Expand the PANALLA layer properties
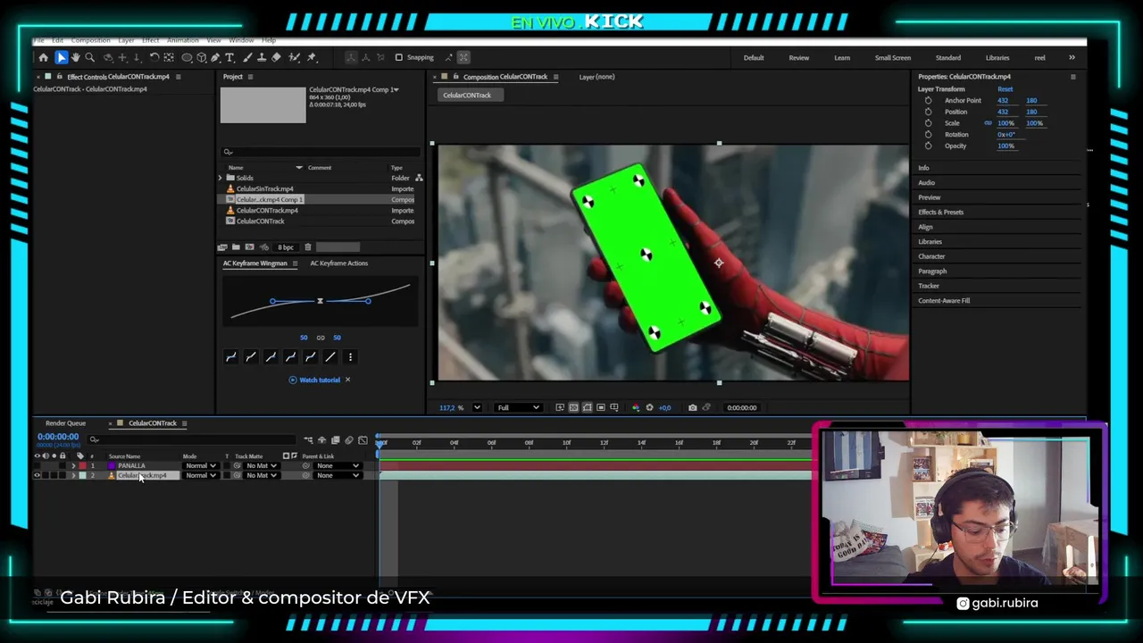1143x643 pixels. [73, 465]
